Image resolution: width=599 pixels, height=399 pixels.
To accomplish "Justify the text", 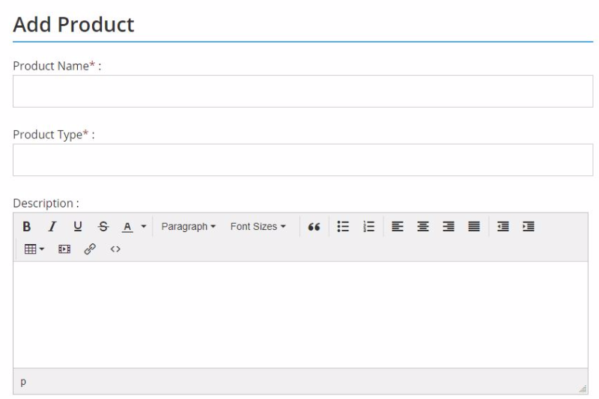I will coord(474,226).
